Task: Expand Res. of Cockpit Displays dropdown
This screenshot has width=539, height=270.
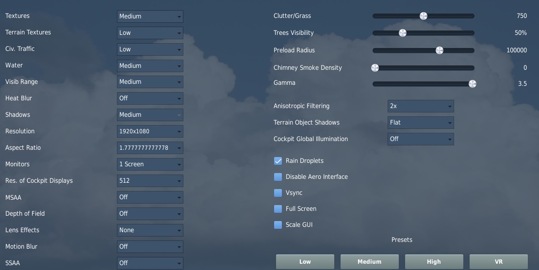Action: pos(150,181)
